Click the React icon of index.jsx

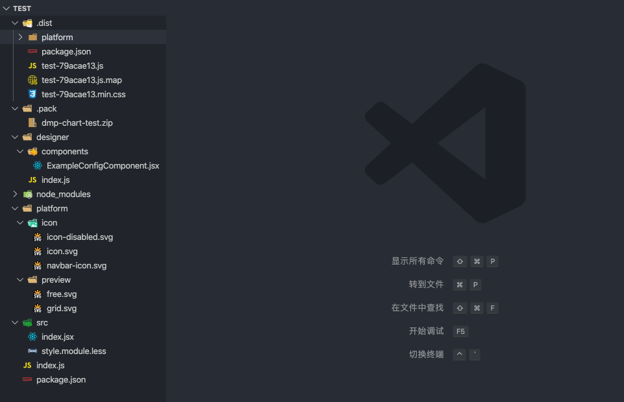(x=32, y=337)
